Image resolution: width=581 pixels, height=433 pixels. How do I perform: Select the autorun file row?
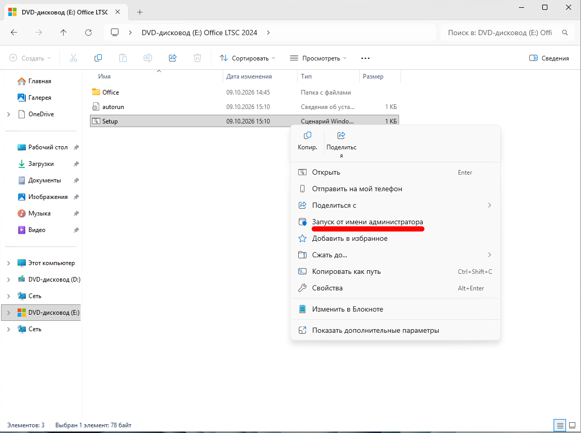pos(244,107)
